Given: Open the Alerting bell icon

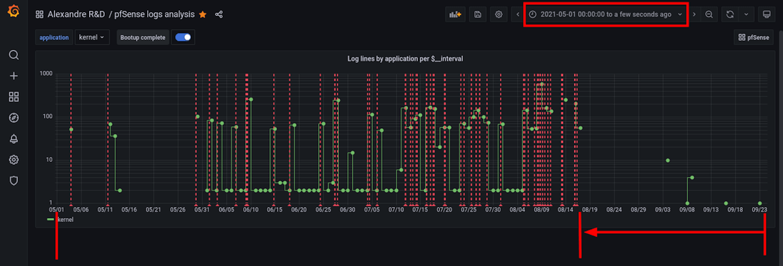Looking at the screenshot, I should (14, 139).
